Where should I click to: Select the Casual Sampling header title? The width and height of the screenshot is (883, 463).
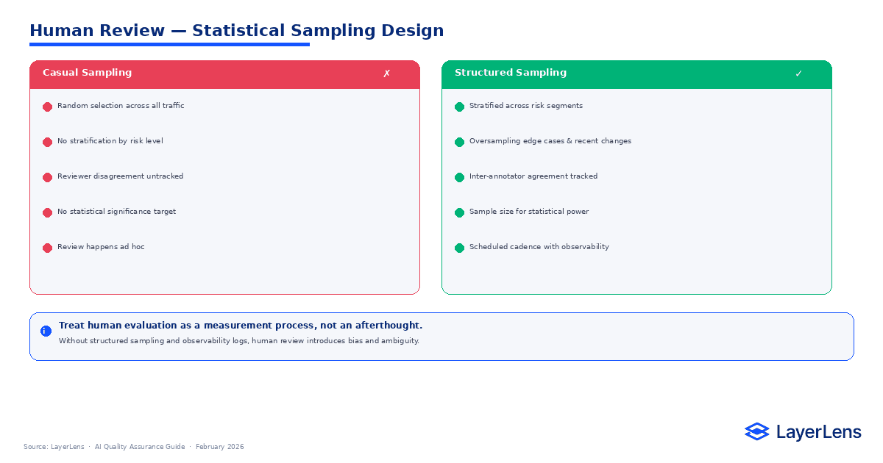(87, 73)
